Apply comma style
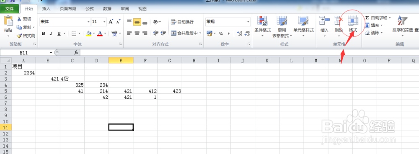Image resolution: width=419 pixels, height=154 pixels. tap(229, 33)
